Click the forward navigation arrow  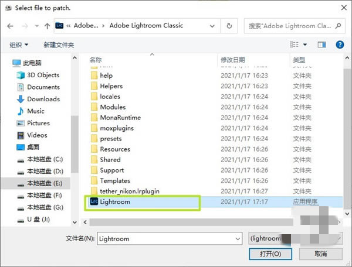[x=25, y=26]
